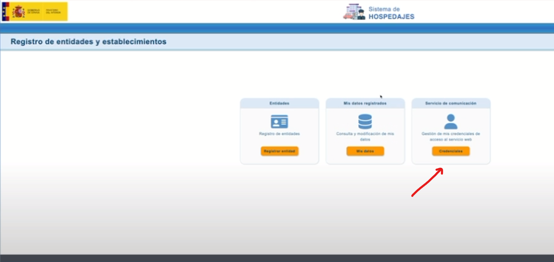Click the Gestión de mis credenciales description text
This screenshot has height=262, width=554.
(451, 136)
